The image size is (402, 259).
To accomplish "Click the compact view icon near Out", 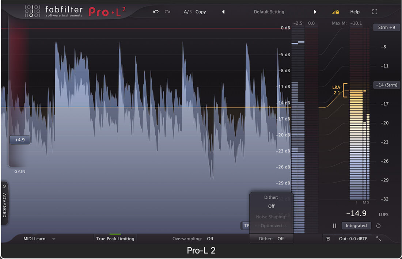I will click(x=328, y=239).
